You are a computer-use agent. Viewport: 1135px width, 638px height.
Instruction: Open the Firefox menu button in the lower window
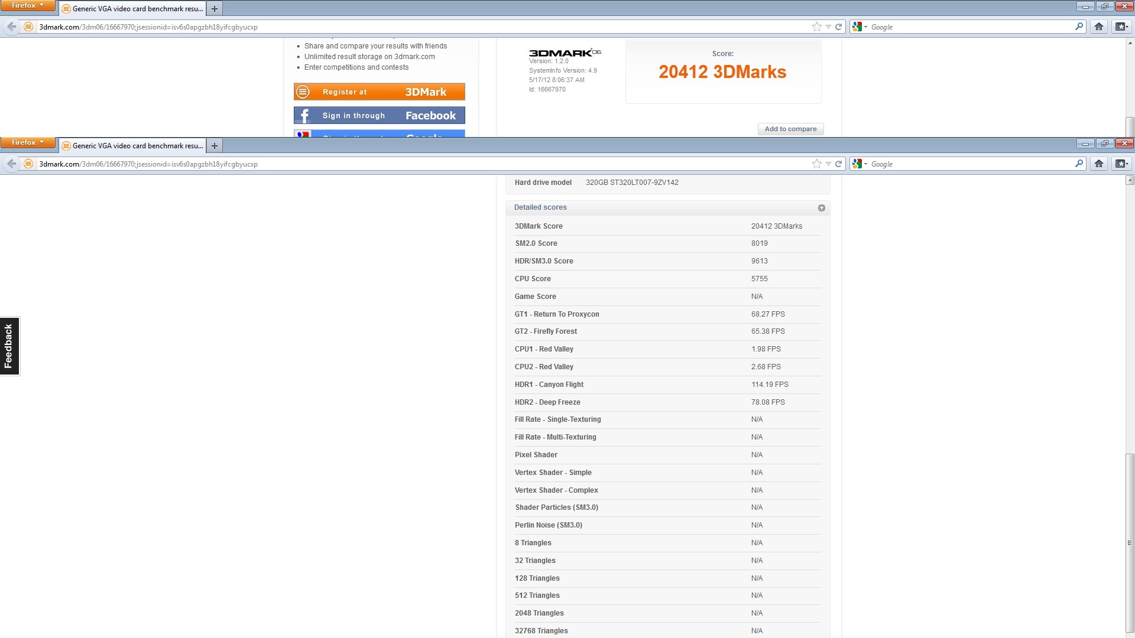coord(28,142)
